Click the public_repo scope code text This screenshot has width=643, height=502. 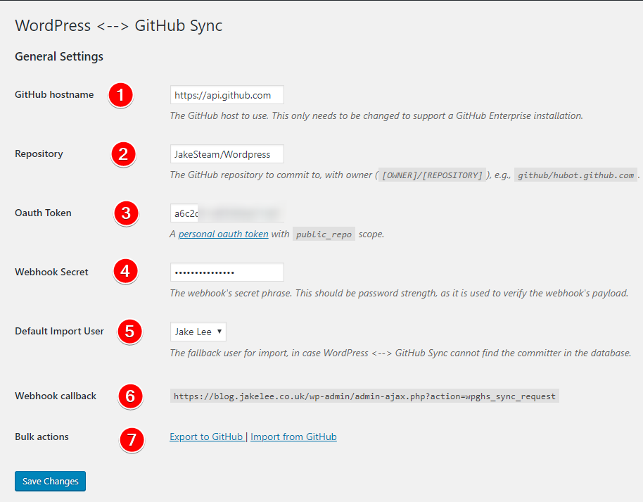[x=324, y=234]
